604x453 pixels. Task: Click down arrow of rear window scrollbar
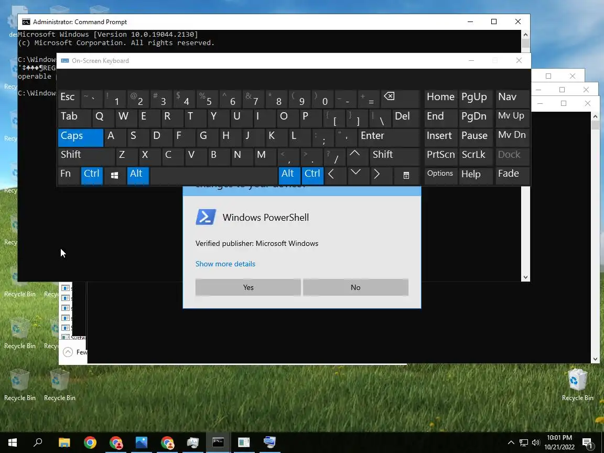click(595, 359)
